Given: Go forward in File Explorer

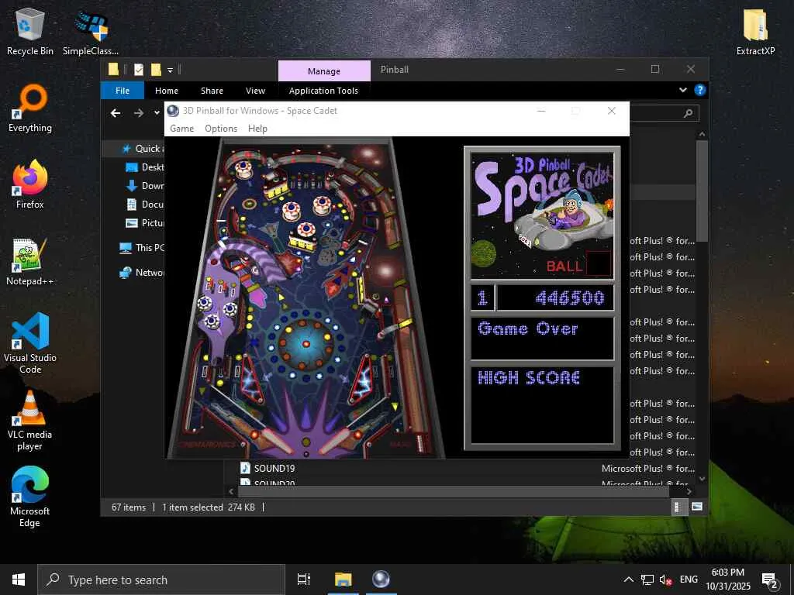Looking at the screenshot, I should click(x=138, y=113).
